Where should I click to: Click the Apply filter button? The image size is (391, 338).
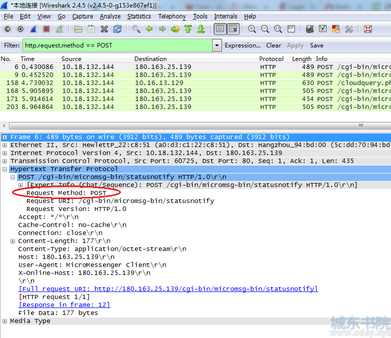(x=295, y=45)
